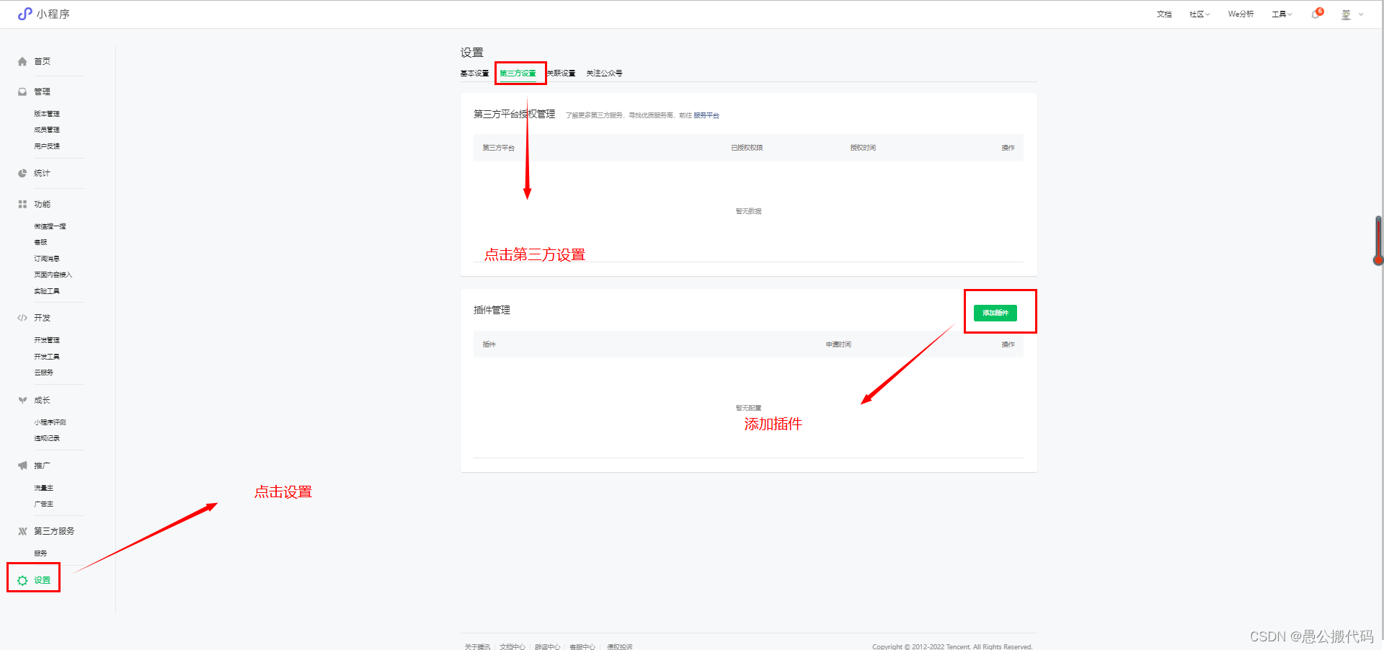Open 实验工具 in the sidebar

click(47, 291)
